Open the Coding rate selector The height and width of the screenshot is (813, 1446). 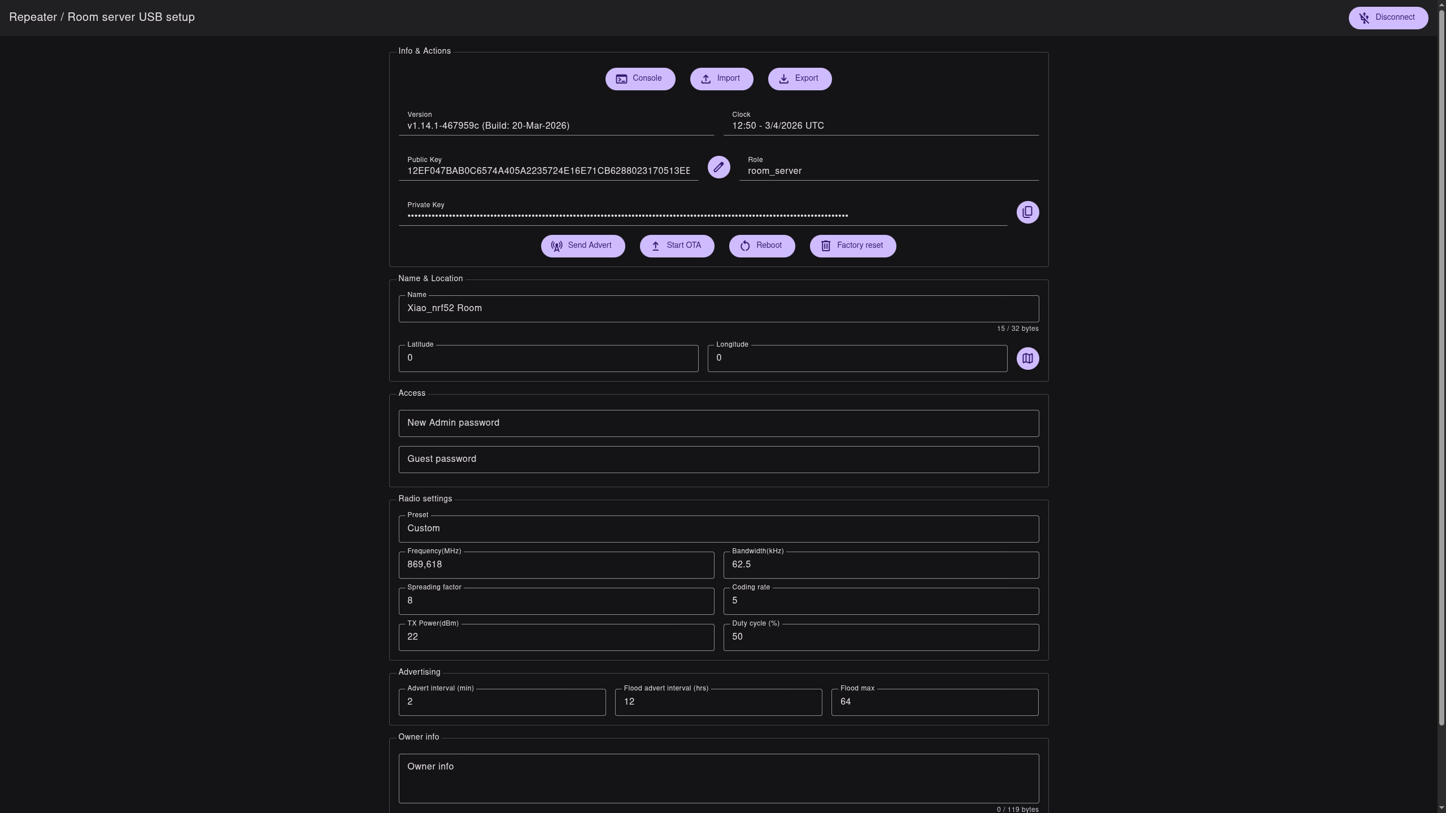point(880,601)
